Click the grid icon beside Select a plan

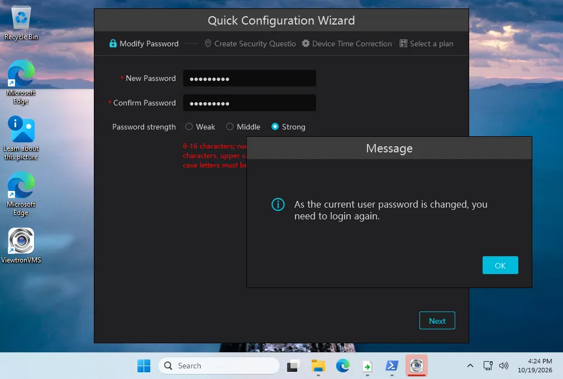(404, 44)
